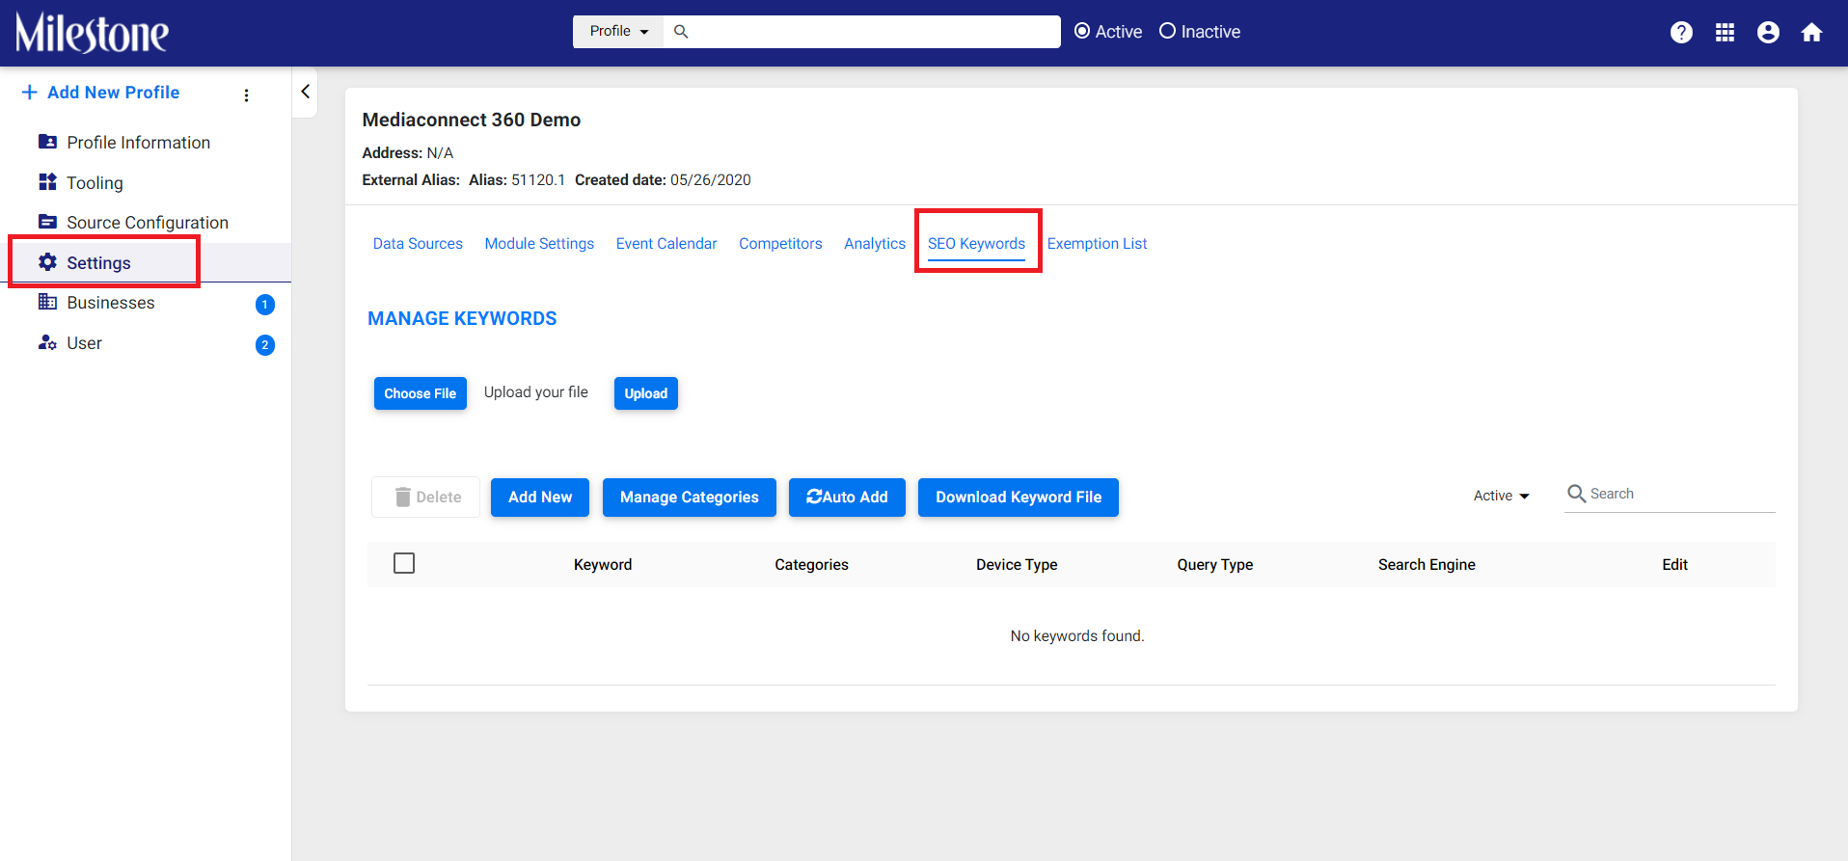Click the keyword table search magnifier icon

pyautogui.click(x=1577, y=494)
